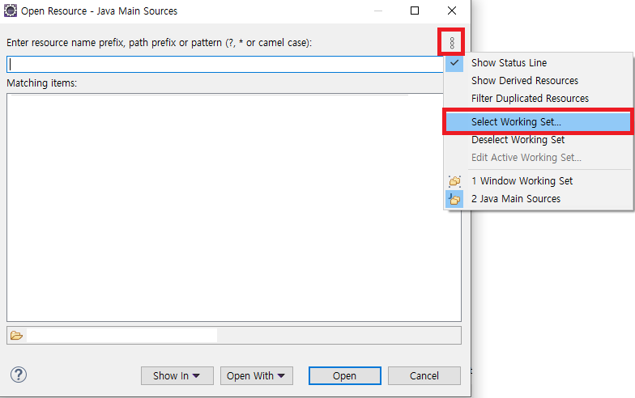635x398 pixels.
Task: Click the help question mark icon
Action: [x=19, y=375]
